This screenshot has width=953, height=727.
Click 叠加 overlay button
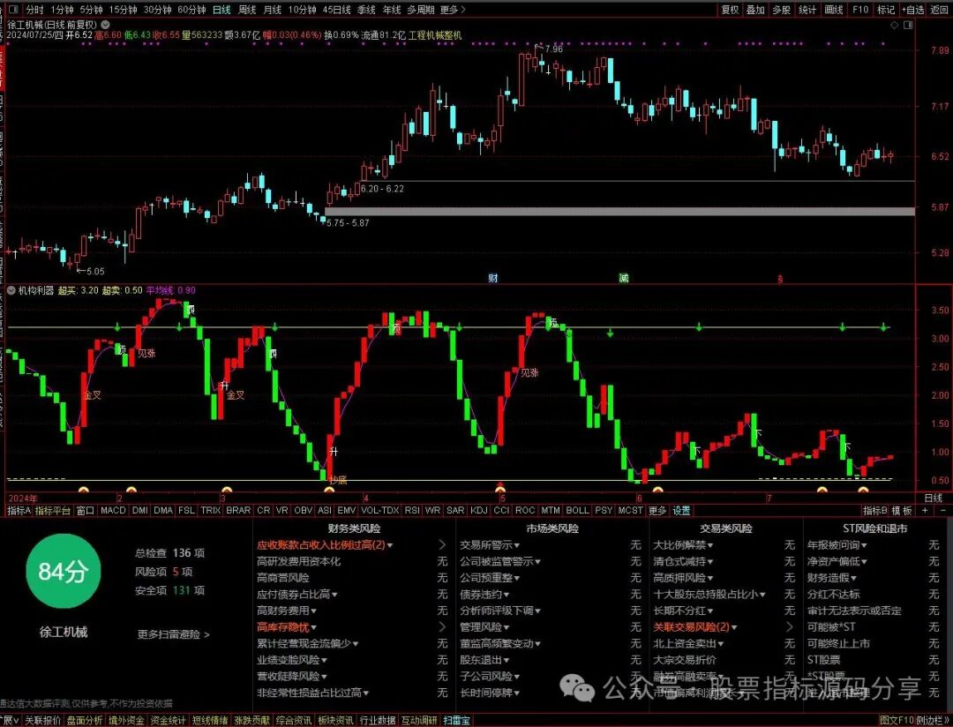755,10
